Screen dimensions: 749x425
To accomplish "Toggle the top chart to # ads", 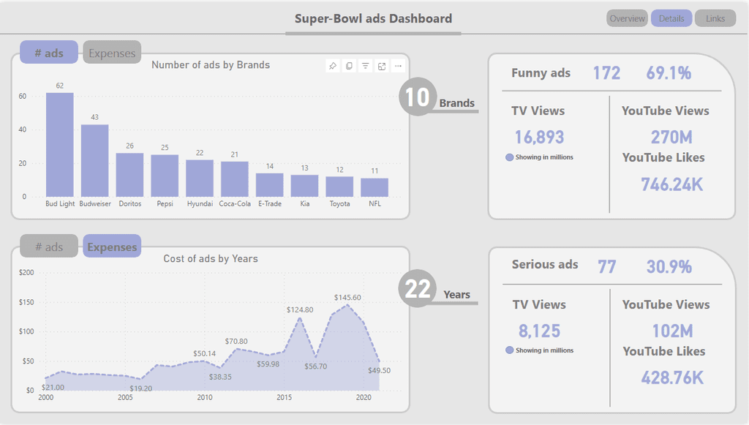I will (49, 53).
